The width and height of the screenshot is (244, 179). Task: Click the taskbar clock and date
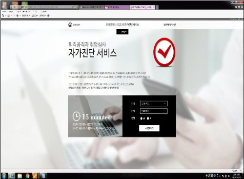point(237,176)
